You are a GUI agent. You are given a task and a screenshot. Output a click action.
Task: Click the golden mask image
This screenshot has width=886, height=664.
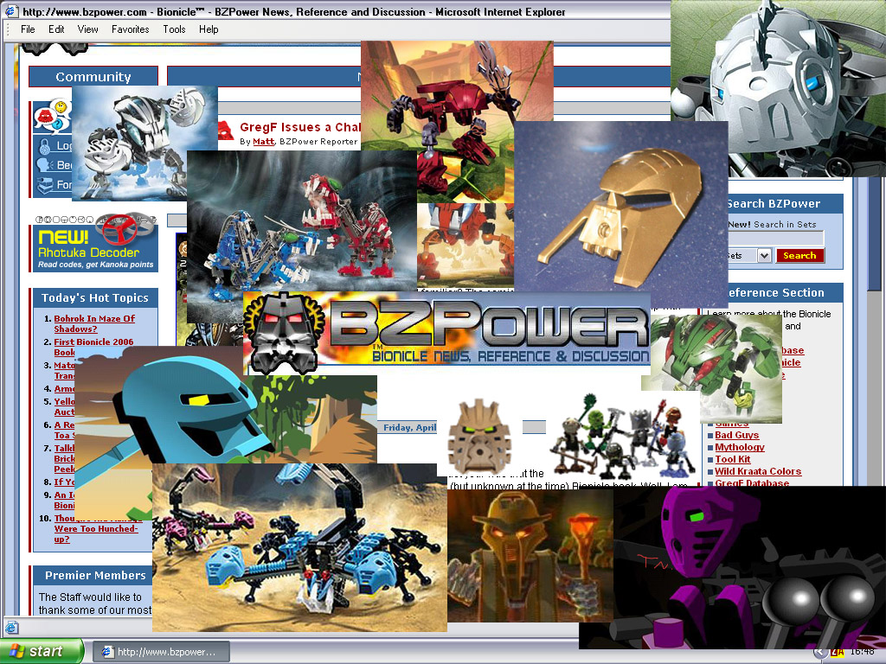(x=620, y=214)
